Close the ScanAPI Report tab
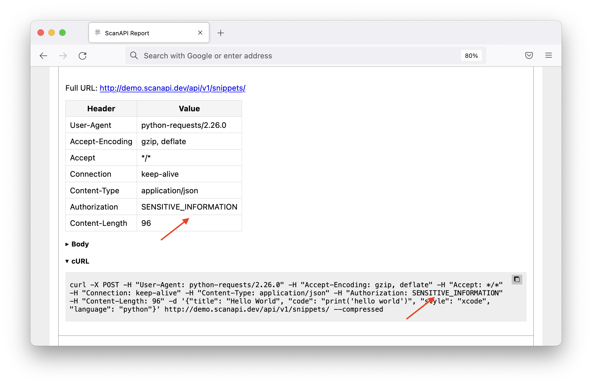This screenshot has width=592, height=386. (200, 33)
